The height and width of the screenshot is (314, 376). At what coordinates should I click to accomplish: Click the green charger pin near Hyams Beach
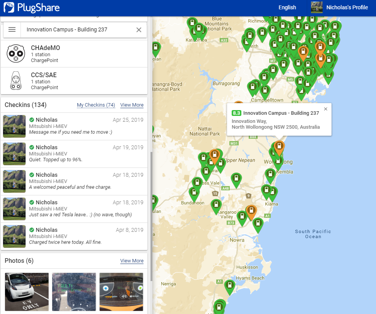click(230, 287)
